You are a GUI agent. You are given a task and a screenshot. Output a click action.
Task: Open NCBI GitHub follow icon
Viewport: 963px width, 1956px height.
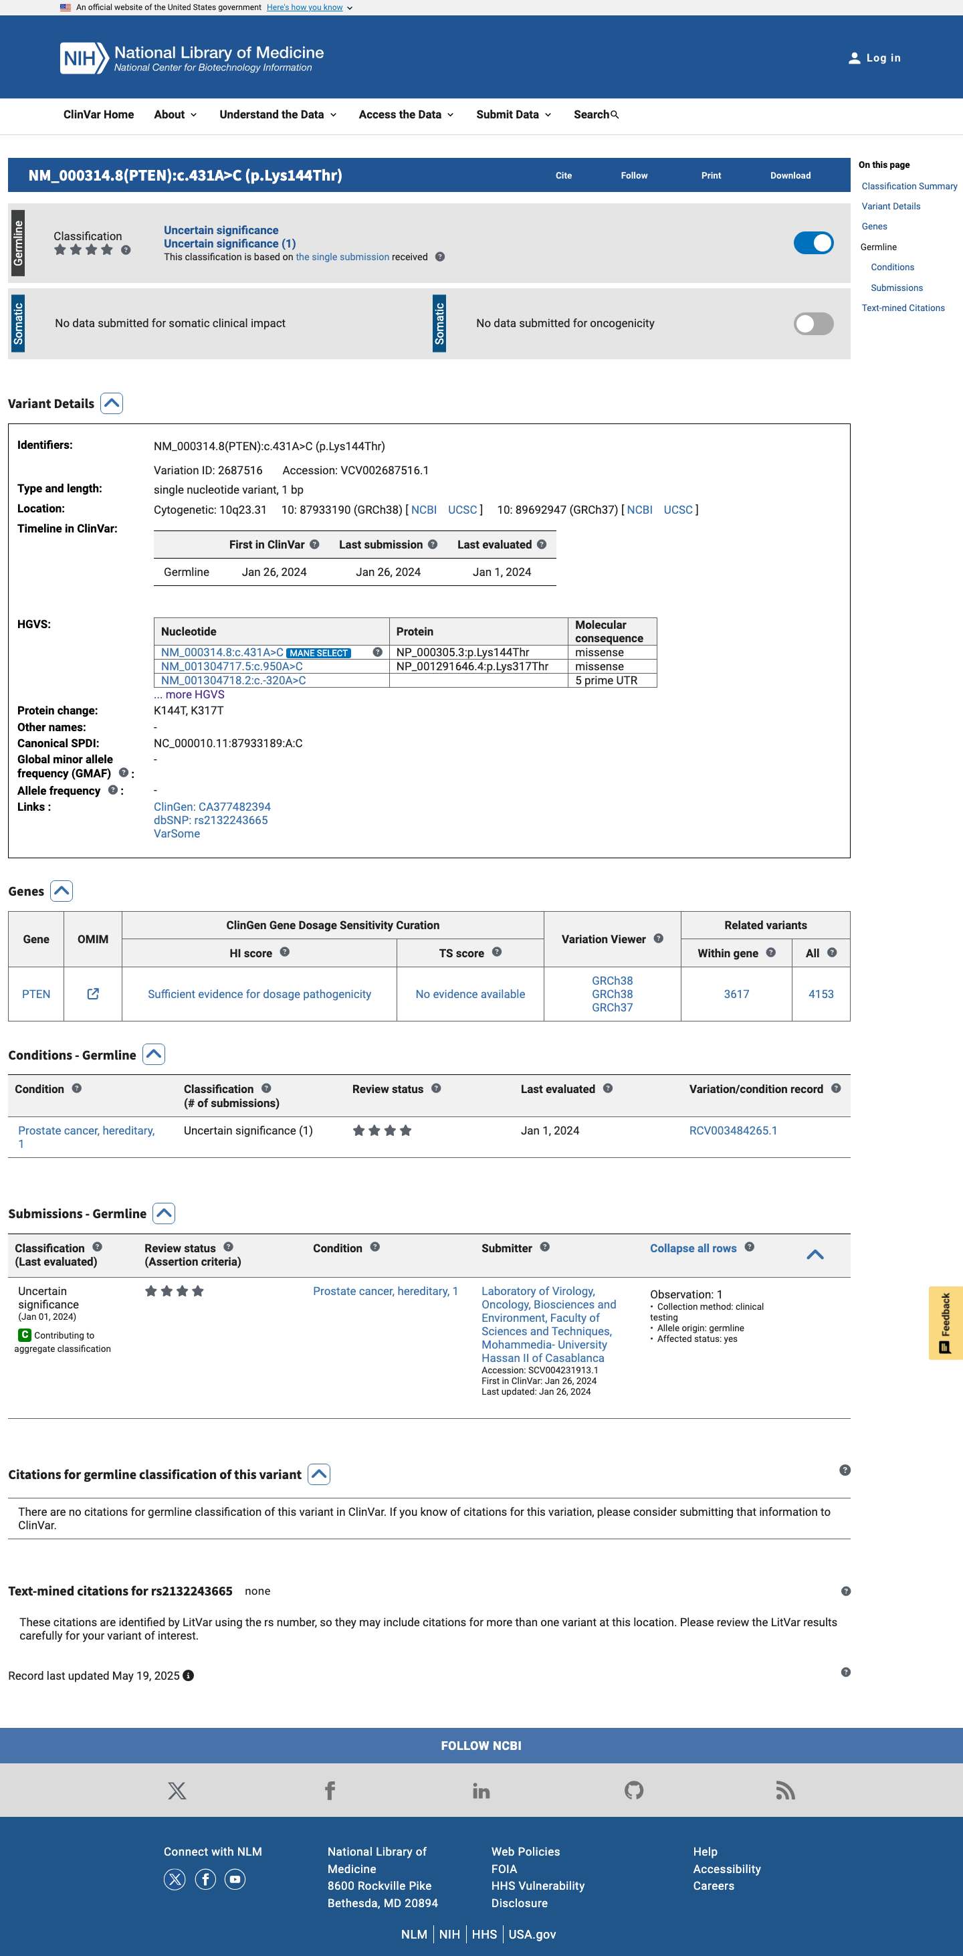coord(634,1791)
